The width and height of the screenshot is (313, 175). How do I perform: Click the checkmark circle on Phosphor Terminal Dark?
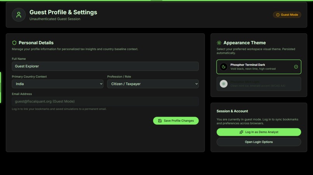click(x=296, y=67)
